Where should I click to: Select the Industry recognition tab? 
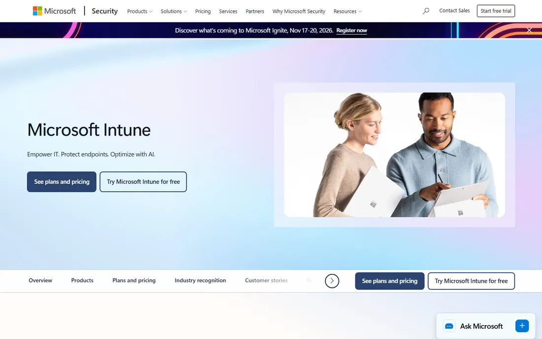tap(200, 280)
